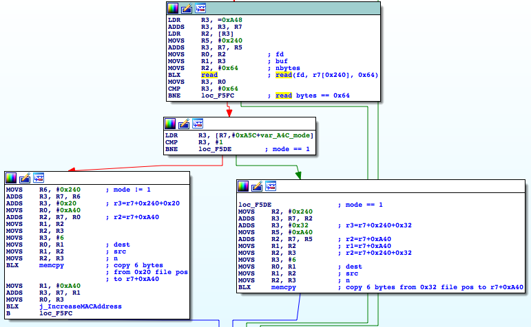
Task: Click the edit icon on the loc_F5DE block
Action: (x=258, y=186)
